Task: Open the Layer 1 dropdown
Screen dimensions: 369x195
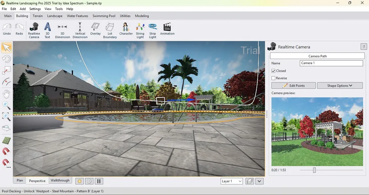Action: pos(232,181)
